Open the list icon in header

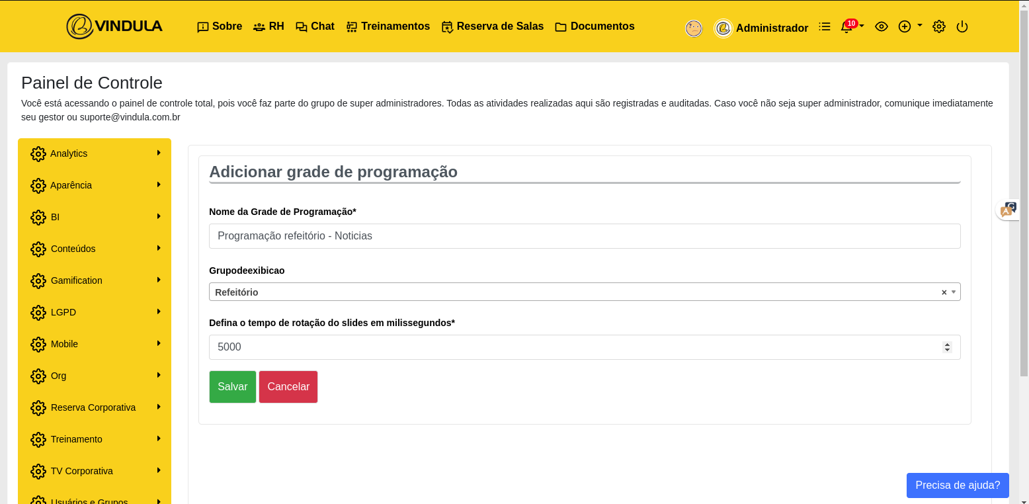[824, 26]
